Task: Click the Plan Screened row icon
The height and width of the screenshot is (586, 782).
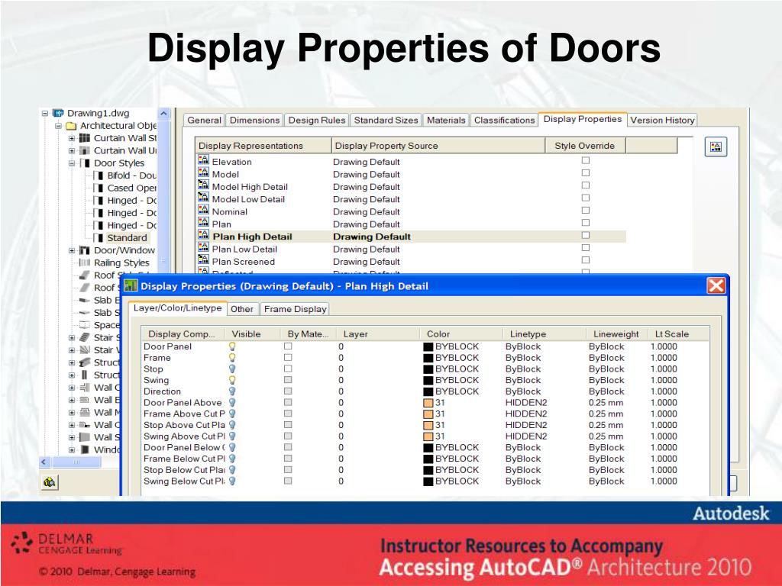Action: 203,260
